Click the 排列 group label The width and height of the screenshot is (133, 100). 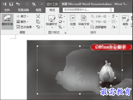click(93, 33)
